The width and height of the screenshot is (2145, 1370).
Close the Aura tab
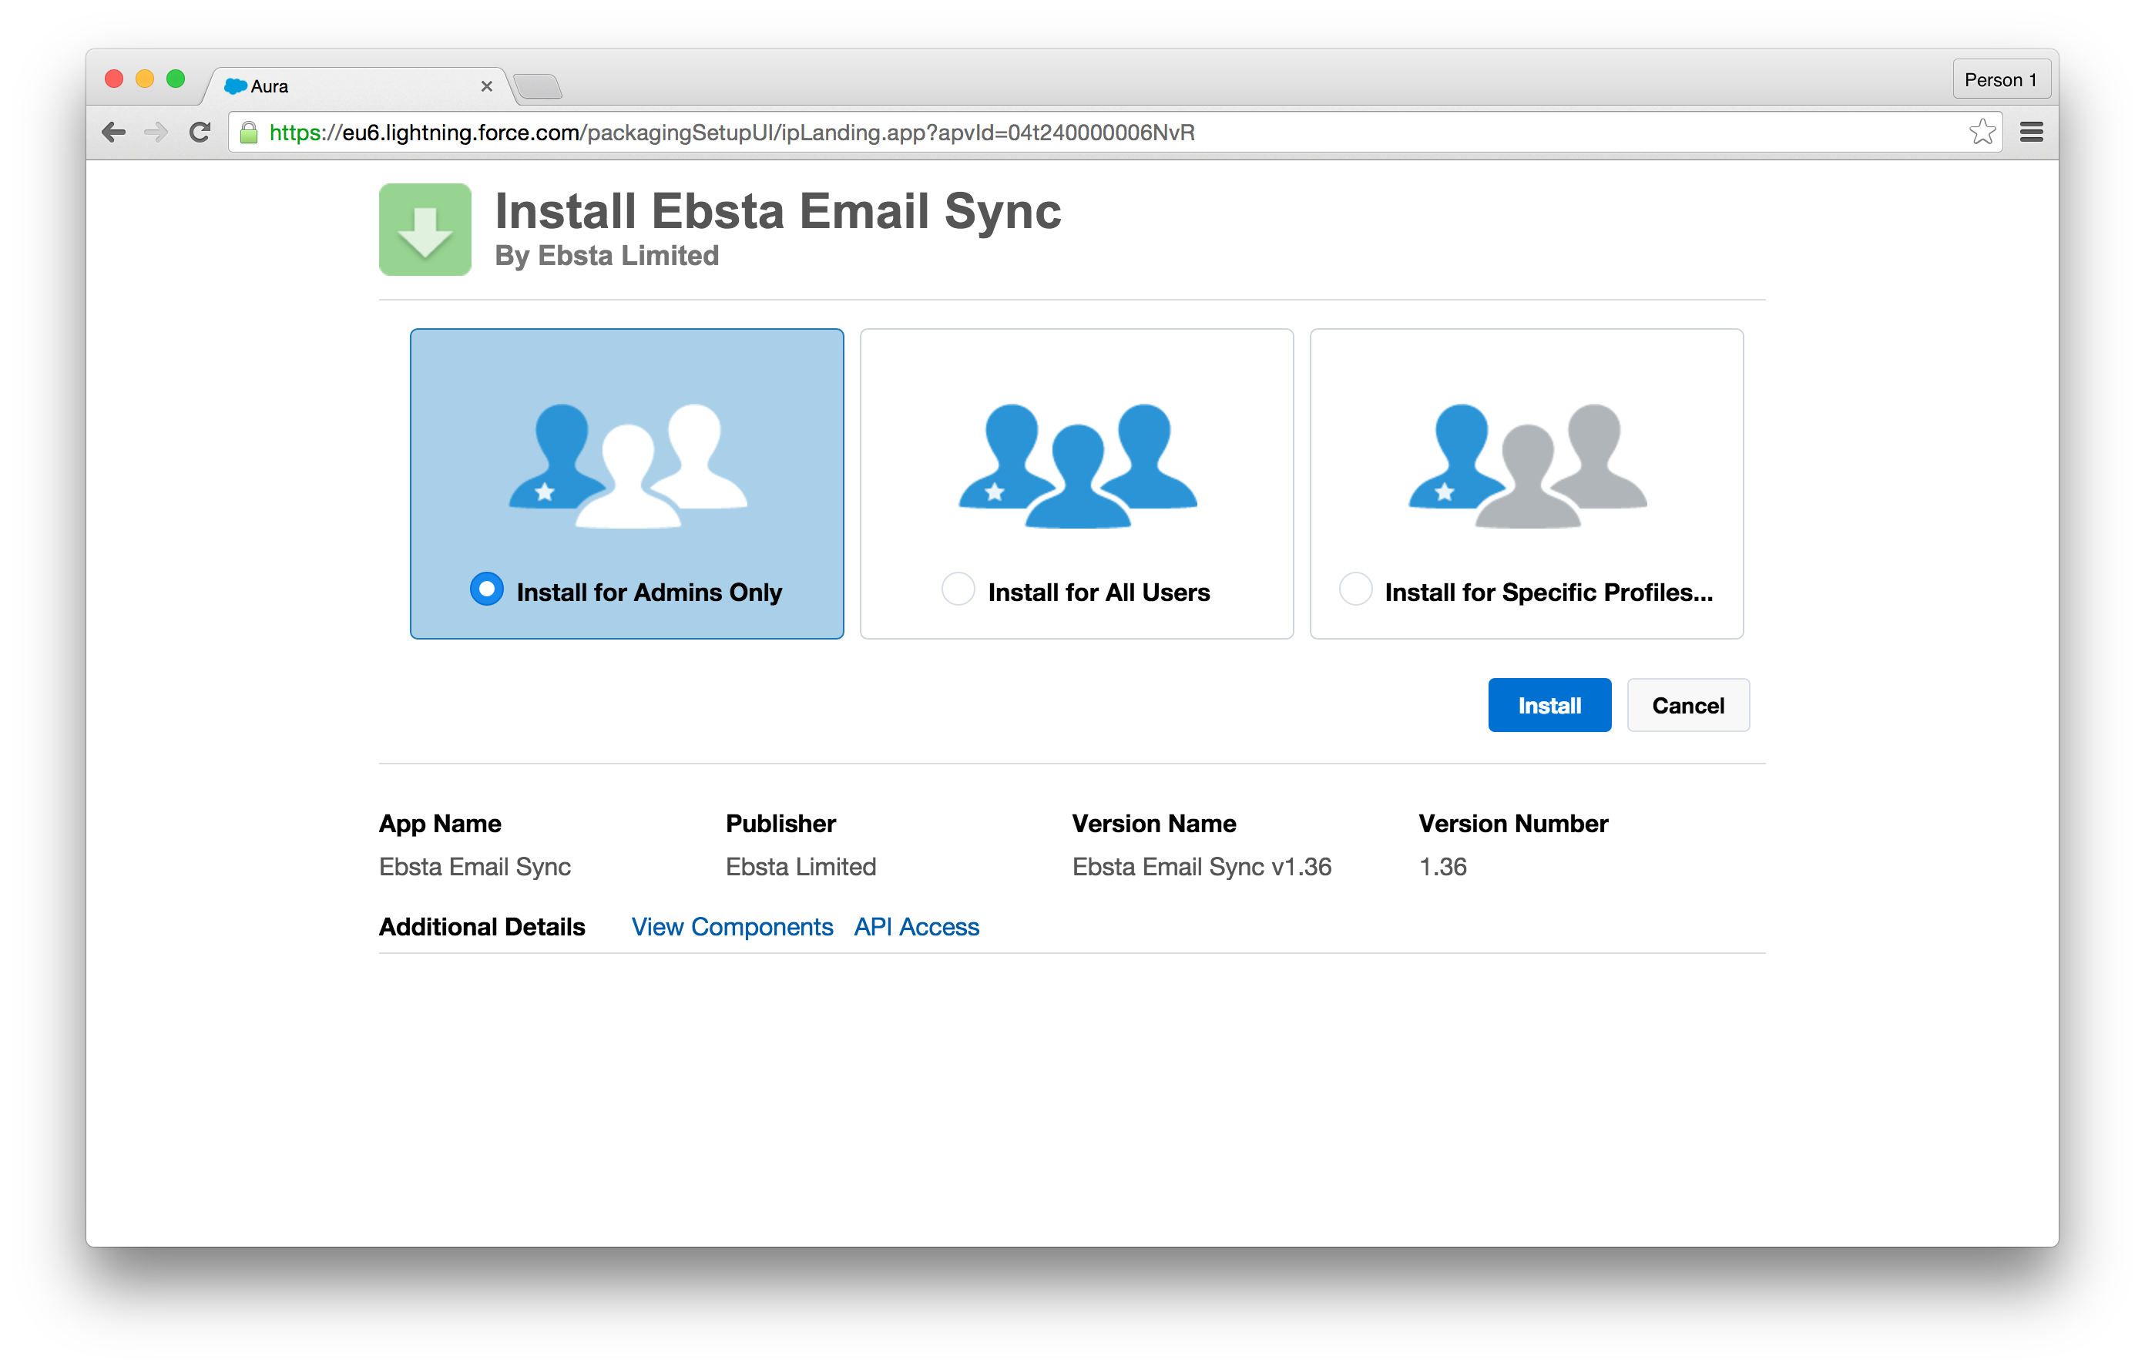[486, 86]
